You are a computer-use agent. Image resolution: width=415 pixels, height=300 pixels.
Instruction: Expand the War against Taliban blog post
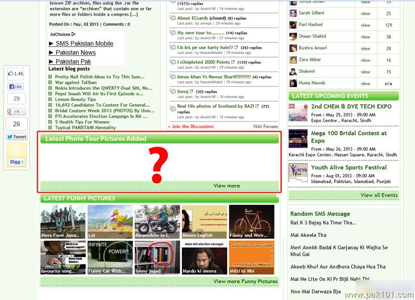[x=50, y=82]
